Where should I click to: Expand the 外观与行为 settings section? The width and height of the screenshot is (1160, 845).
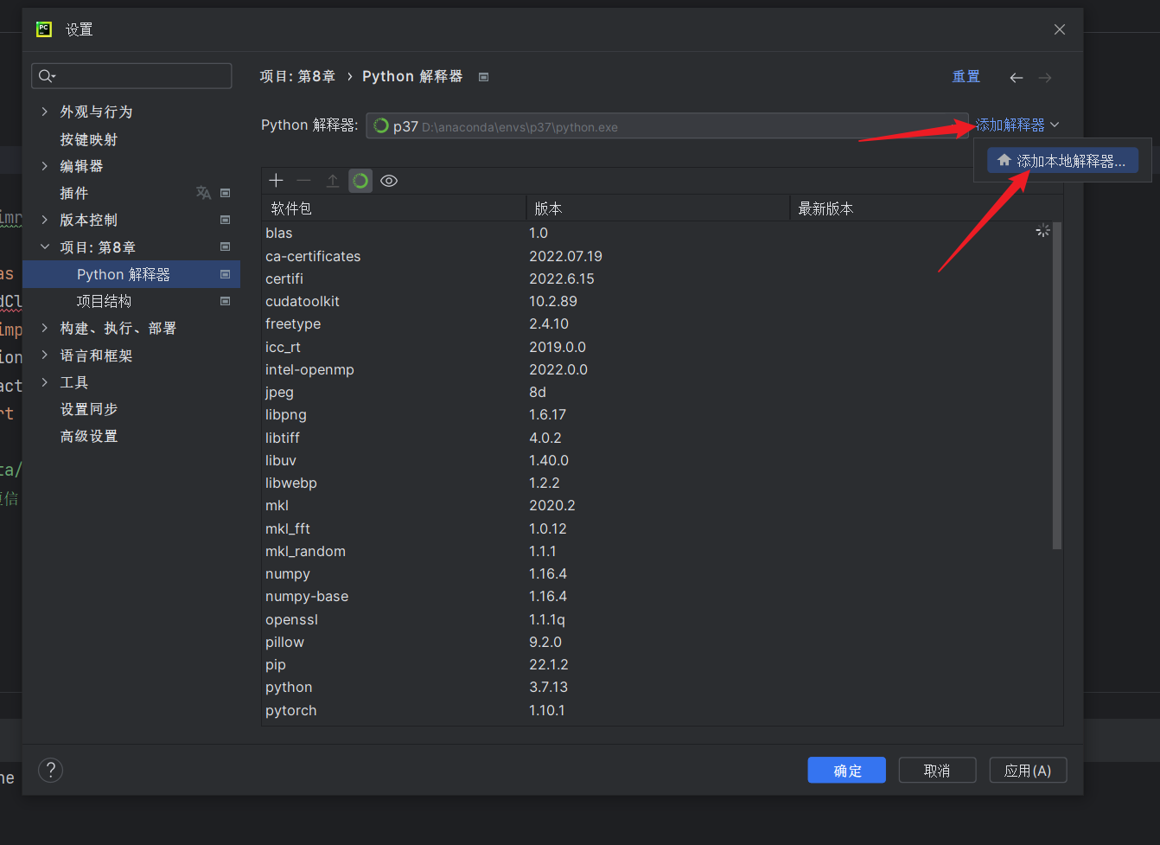pyautogui.click(x=45, y=112)
